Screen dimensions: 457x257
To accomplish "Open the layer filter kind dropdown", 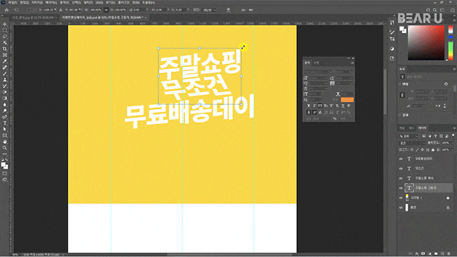I will point(408,136).
